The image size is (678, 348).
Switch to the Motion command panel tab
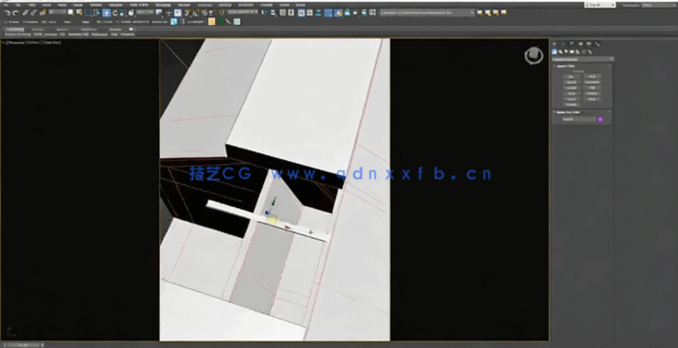point(581,43)
